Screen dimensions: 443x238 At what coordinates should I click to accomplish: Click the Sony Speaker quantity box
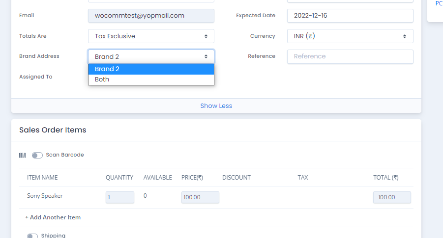coord(120,197)
